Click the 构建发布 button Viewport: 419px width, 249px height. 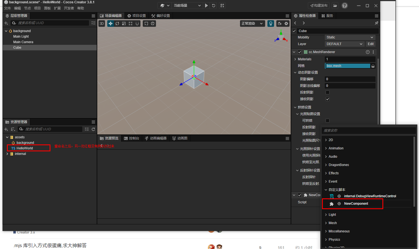[x=319, y=6]
